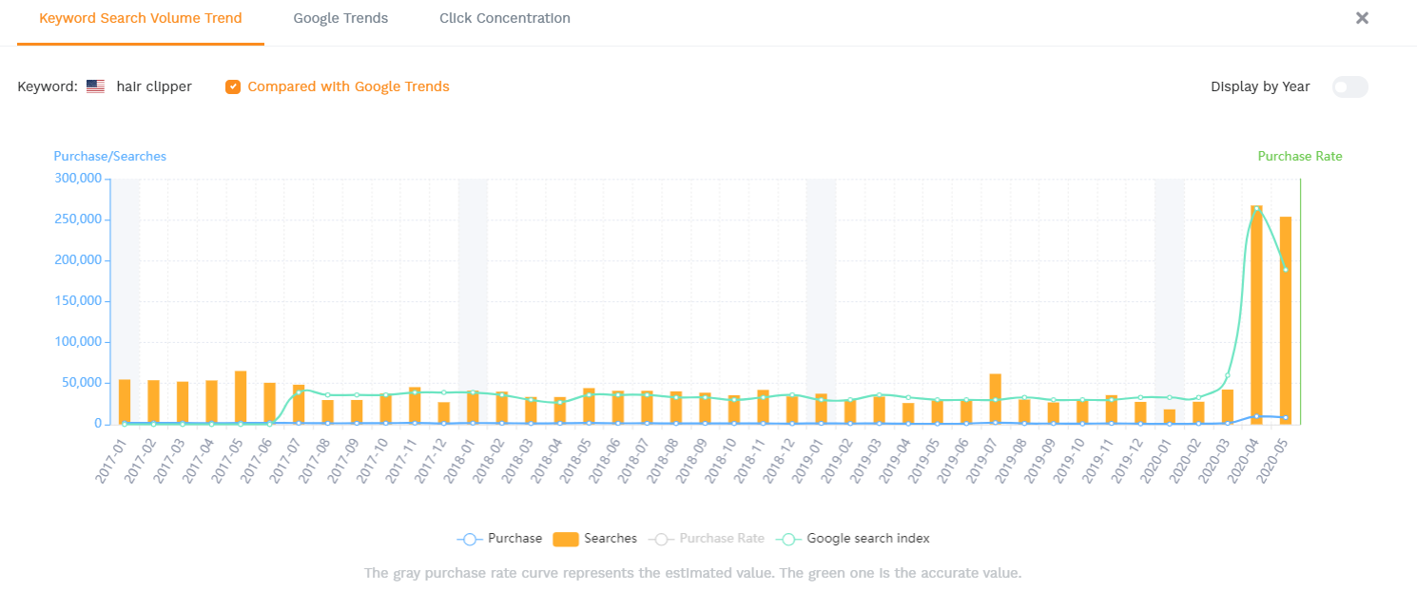Viewport: 1417px width, 591px height.
Task: Click the Purchase Rate axis title
Action: coord(1299,157)
